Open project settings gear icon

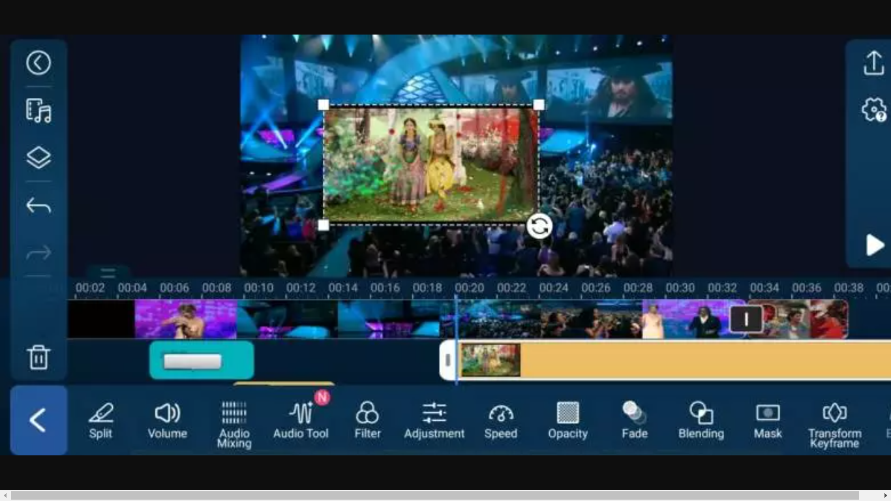point(874,110)
